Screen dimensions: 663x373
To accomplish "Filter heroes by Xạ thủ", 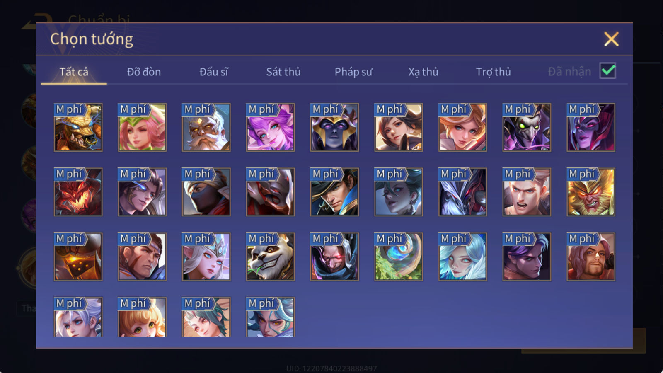I will coord(423,72).
